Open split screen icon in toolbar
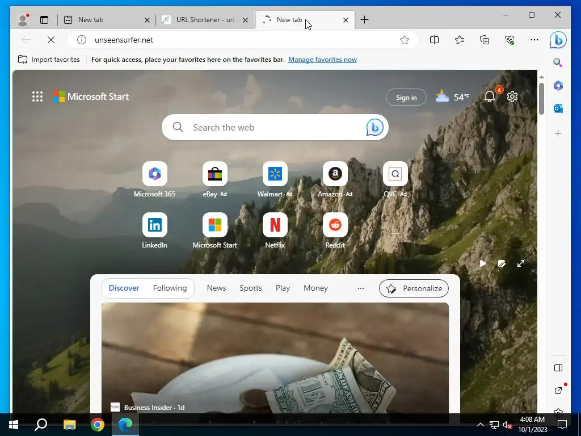Image resolution: width=581 pixels, height=436 pixels. (x=434, y=40)
